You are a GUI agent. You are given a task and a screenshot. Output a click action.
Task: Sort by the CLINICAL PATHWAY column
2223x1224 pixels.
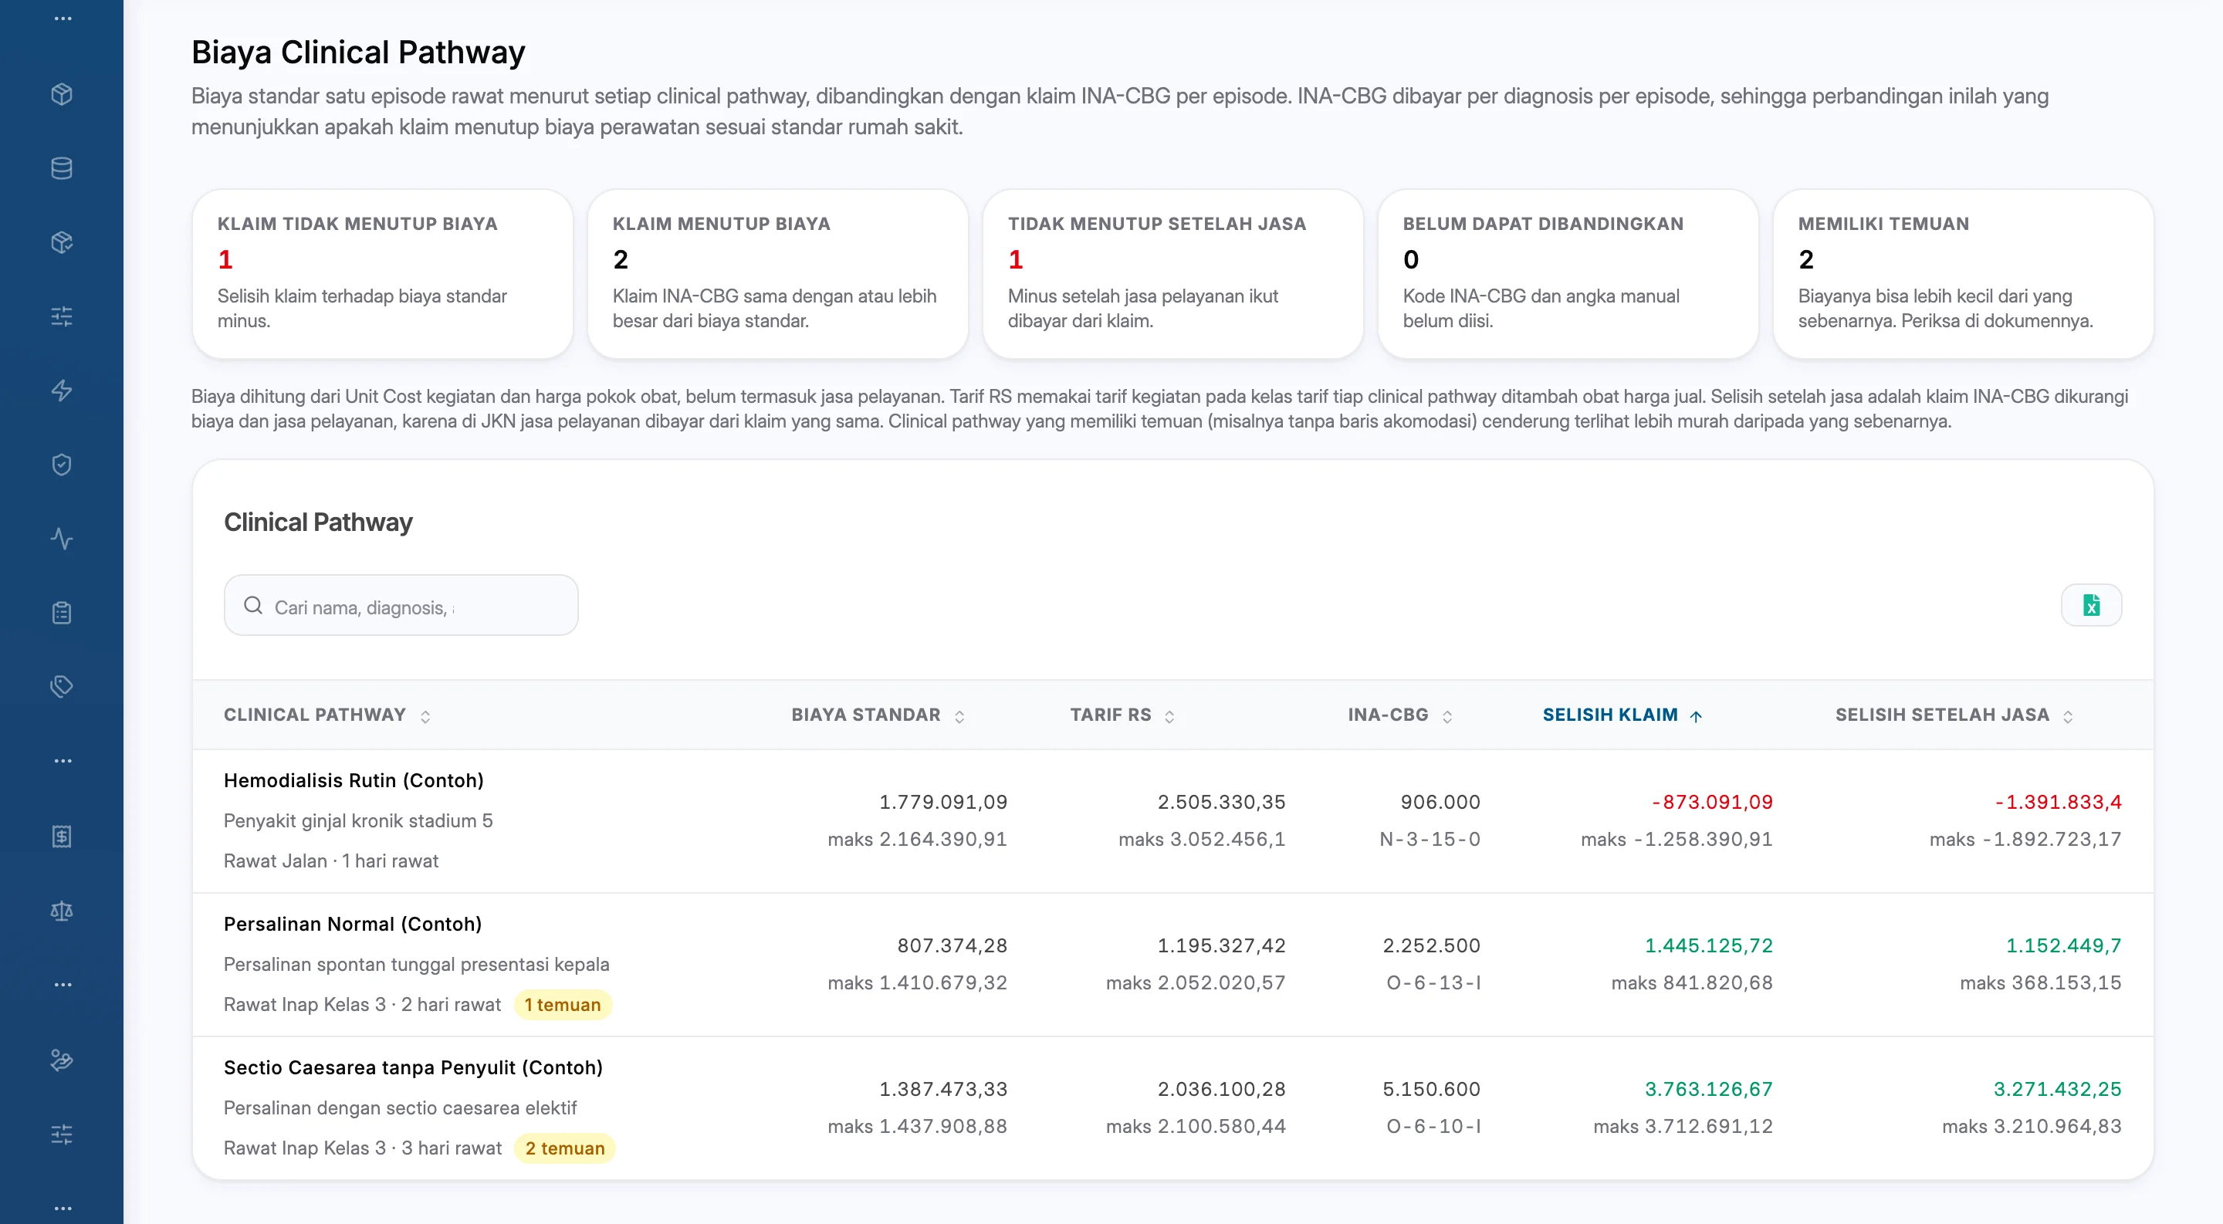coord(327,715)
